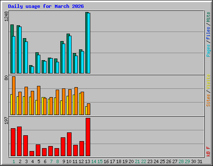
Task: Click the tall orange visits bar for day 1
Action: (14, 95)
